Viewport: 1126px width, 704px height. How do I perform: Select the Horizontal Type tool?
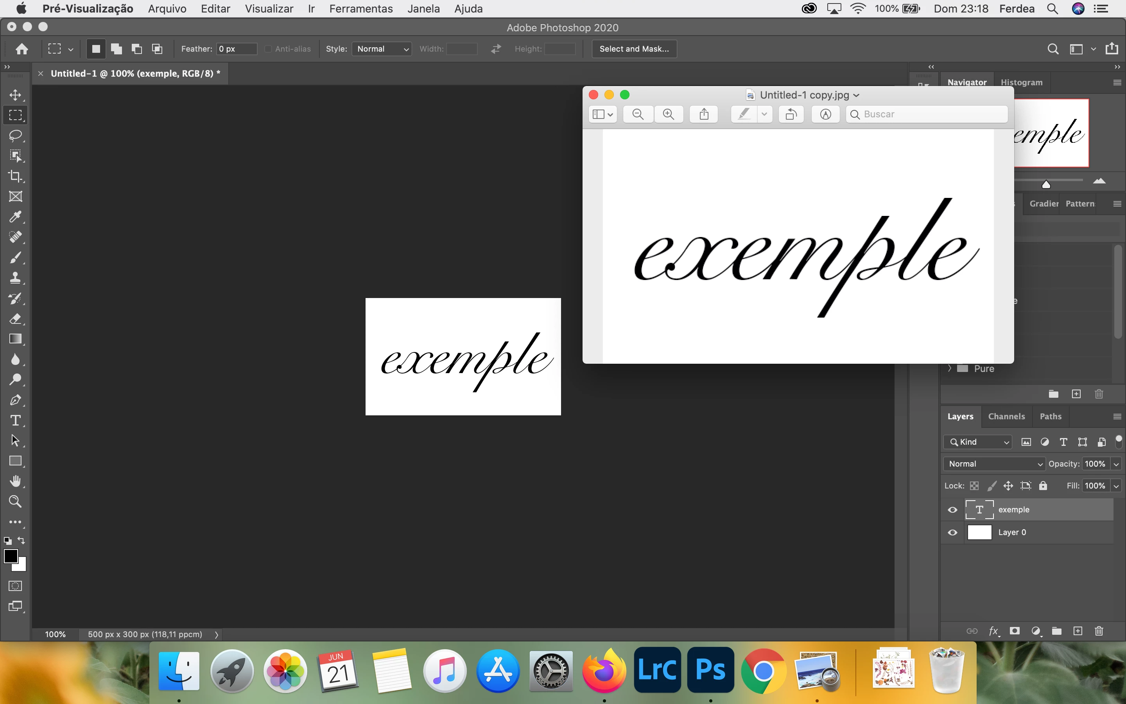coord(15,420)
